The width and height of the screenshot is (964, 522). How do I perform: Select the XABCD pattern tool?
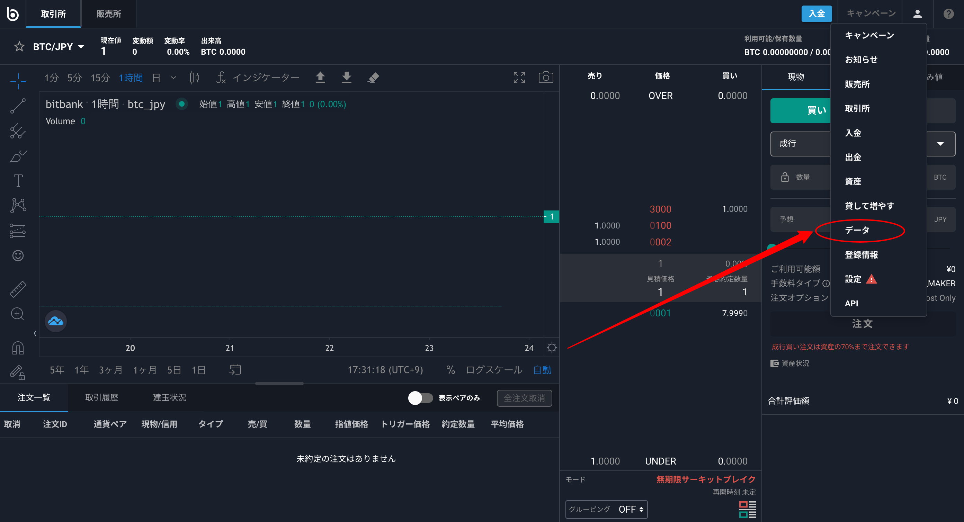pyautogui.click(x=18, y=205)
